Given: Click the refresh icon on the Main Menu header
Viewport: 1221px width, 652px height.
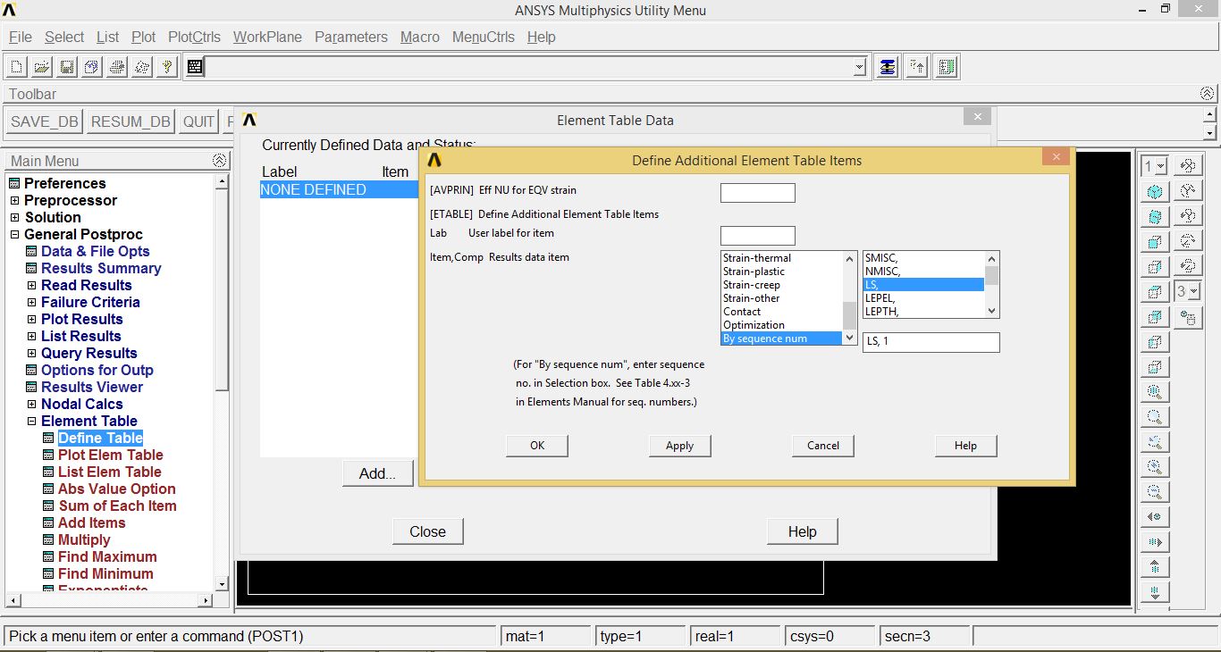Looking at the screenshot, I should 220,160.
